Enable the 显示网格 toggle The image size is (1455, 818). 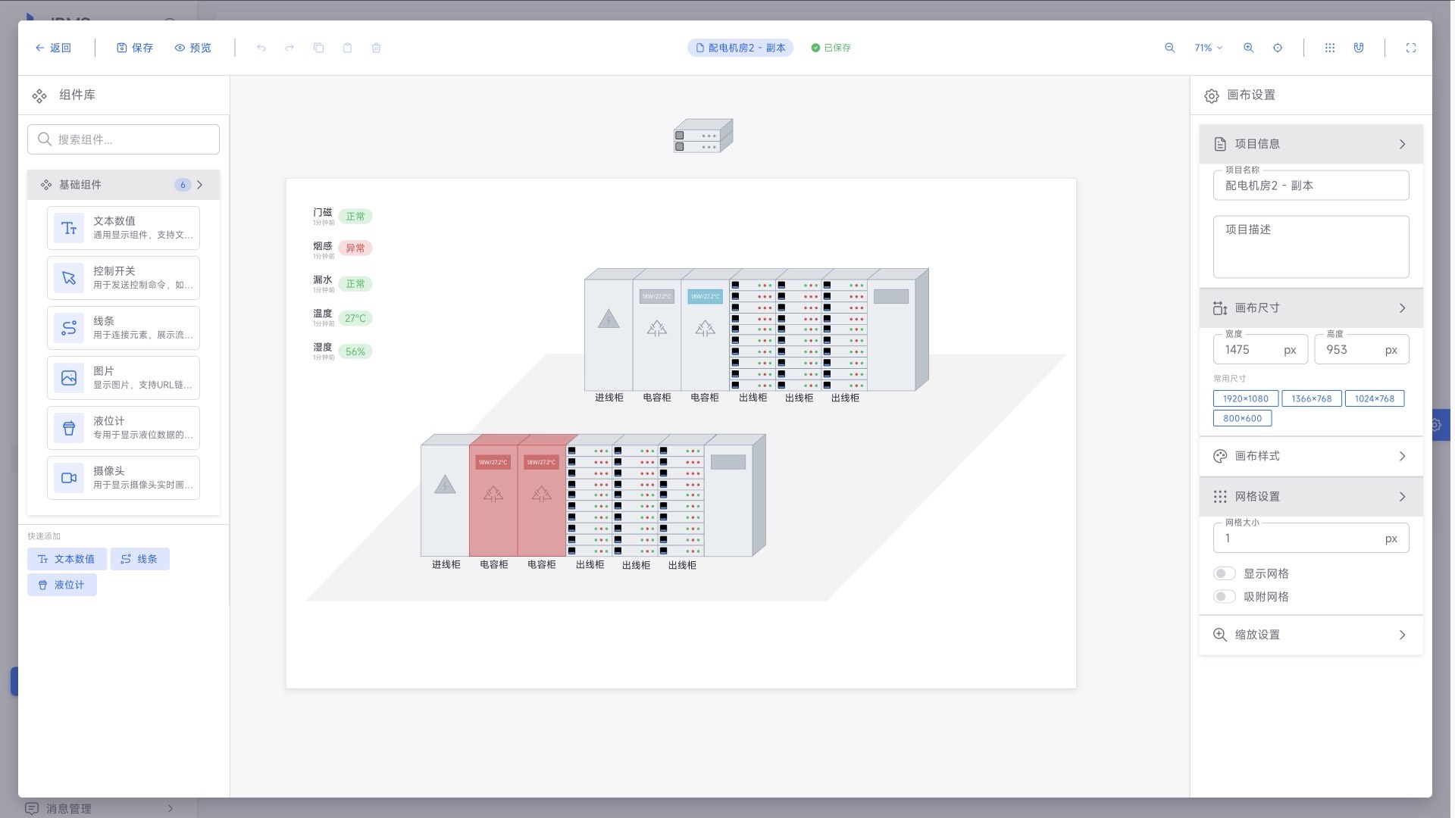[x=1224, y=573]
